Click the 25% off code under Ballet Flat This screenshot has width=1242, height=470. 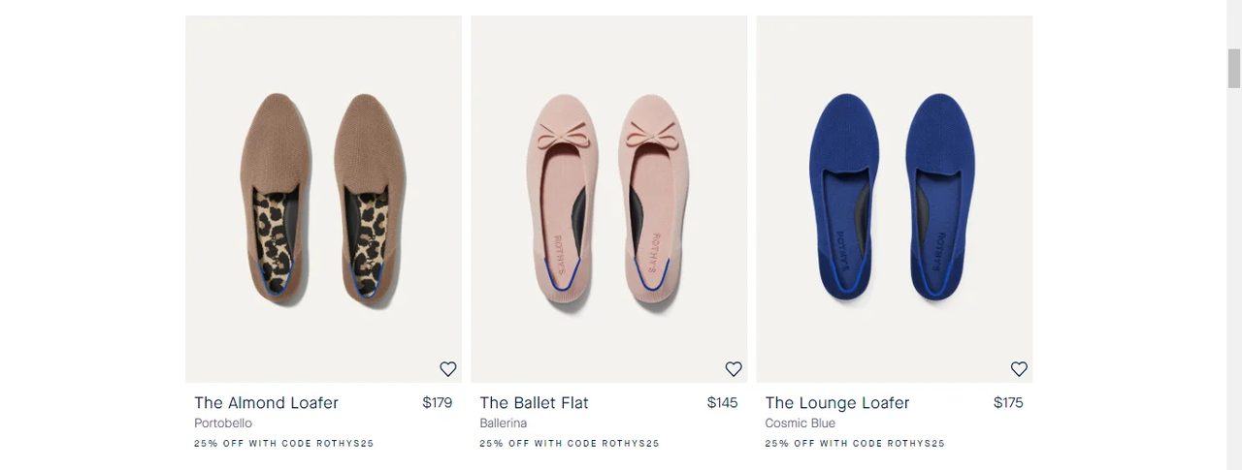click(570, 444)
